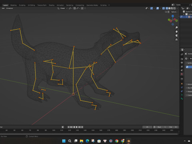Open the red World properties tab
This screenshot has width=192, height=144.
(182, 74)
